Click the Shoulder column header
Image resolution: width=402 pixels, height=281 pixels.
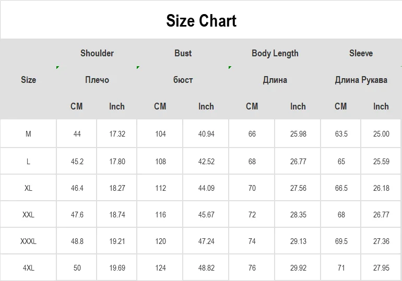point(97,53)
